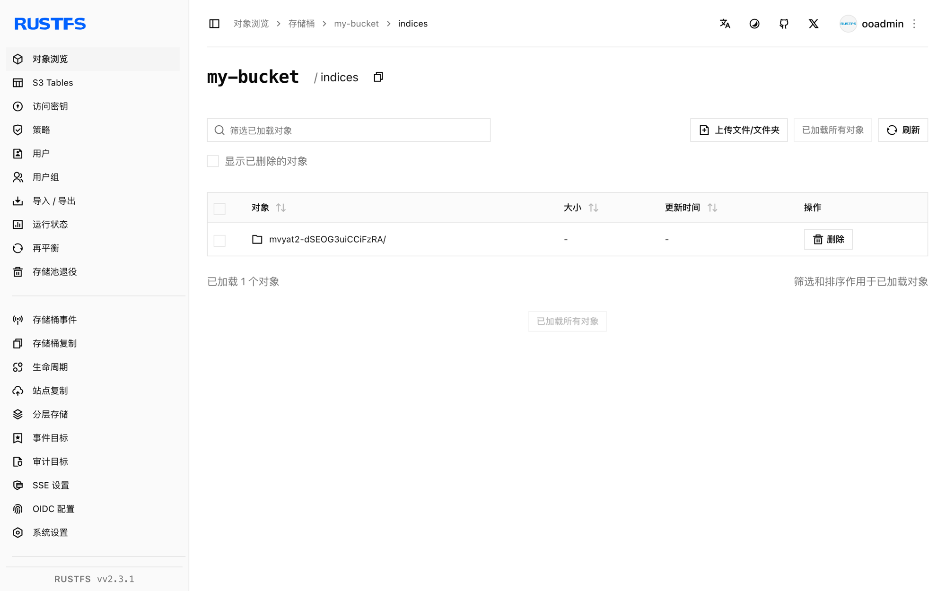Switch theme with the dark mode icon
946x591 pixels.
point(754,24)
